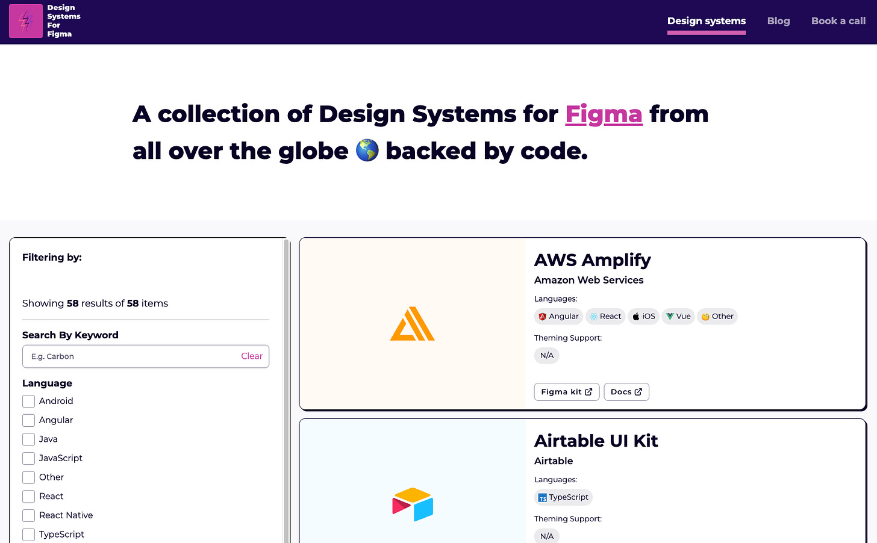Click the Airtable UI Kit card title
Viewport: 877px width, 543px height.
[x=596, y=441]
